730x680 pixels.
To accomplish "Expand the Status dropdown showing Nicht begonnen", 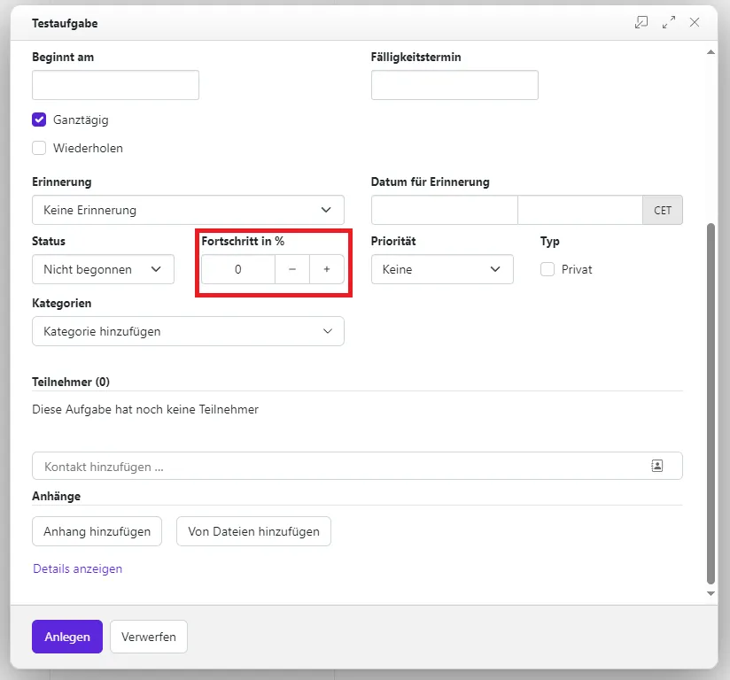I will (x=103, y=269).
